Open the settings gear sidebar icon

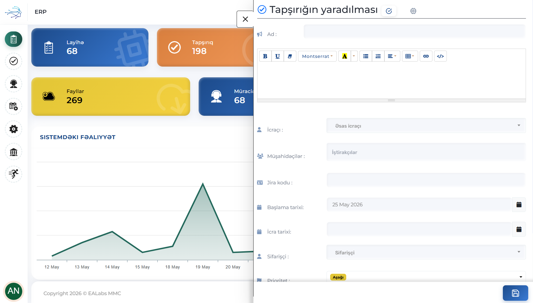pos(14,129)
